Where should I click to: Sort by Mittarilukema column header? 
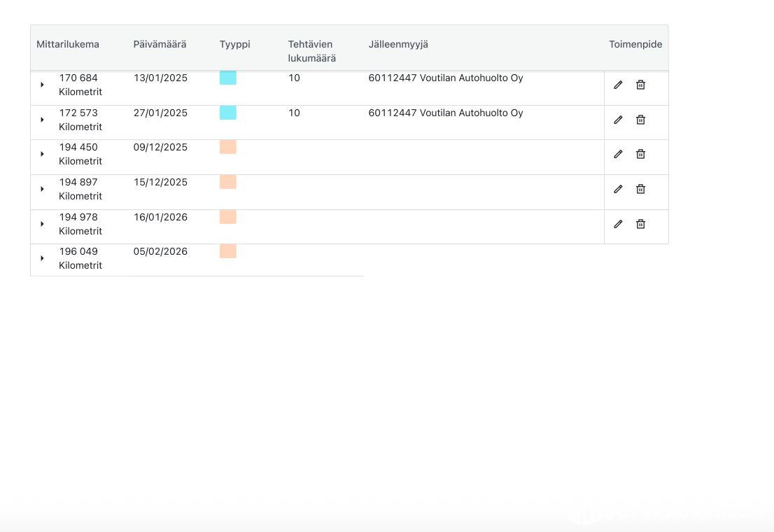tap(68, 44)
